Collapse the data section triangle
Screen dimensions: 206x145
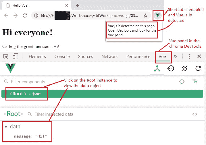click(x=6, y=127)
